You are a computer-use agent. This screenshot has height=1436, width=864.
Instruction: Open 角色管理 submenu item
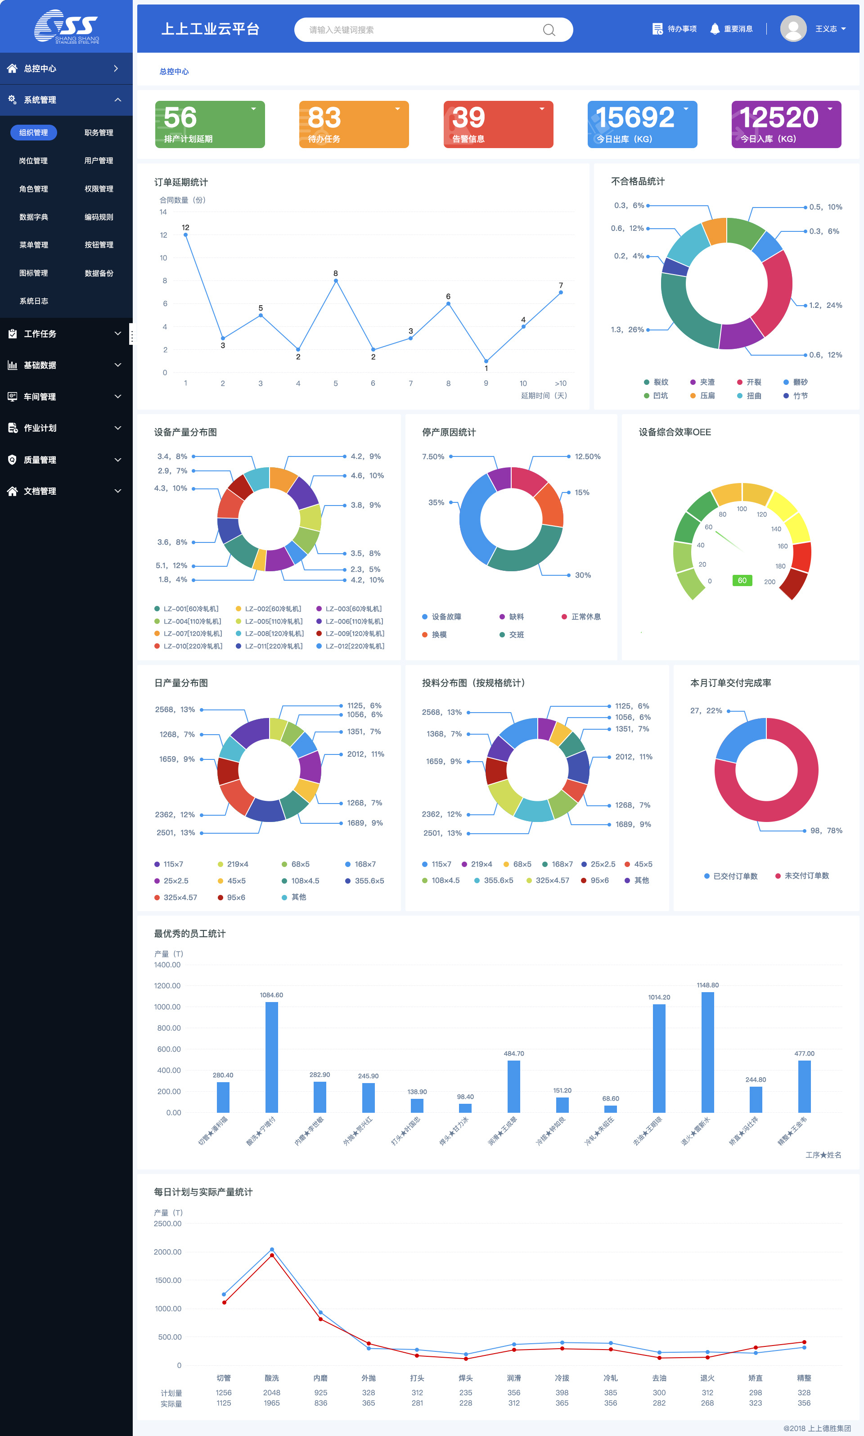point(33,189)
